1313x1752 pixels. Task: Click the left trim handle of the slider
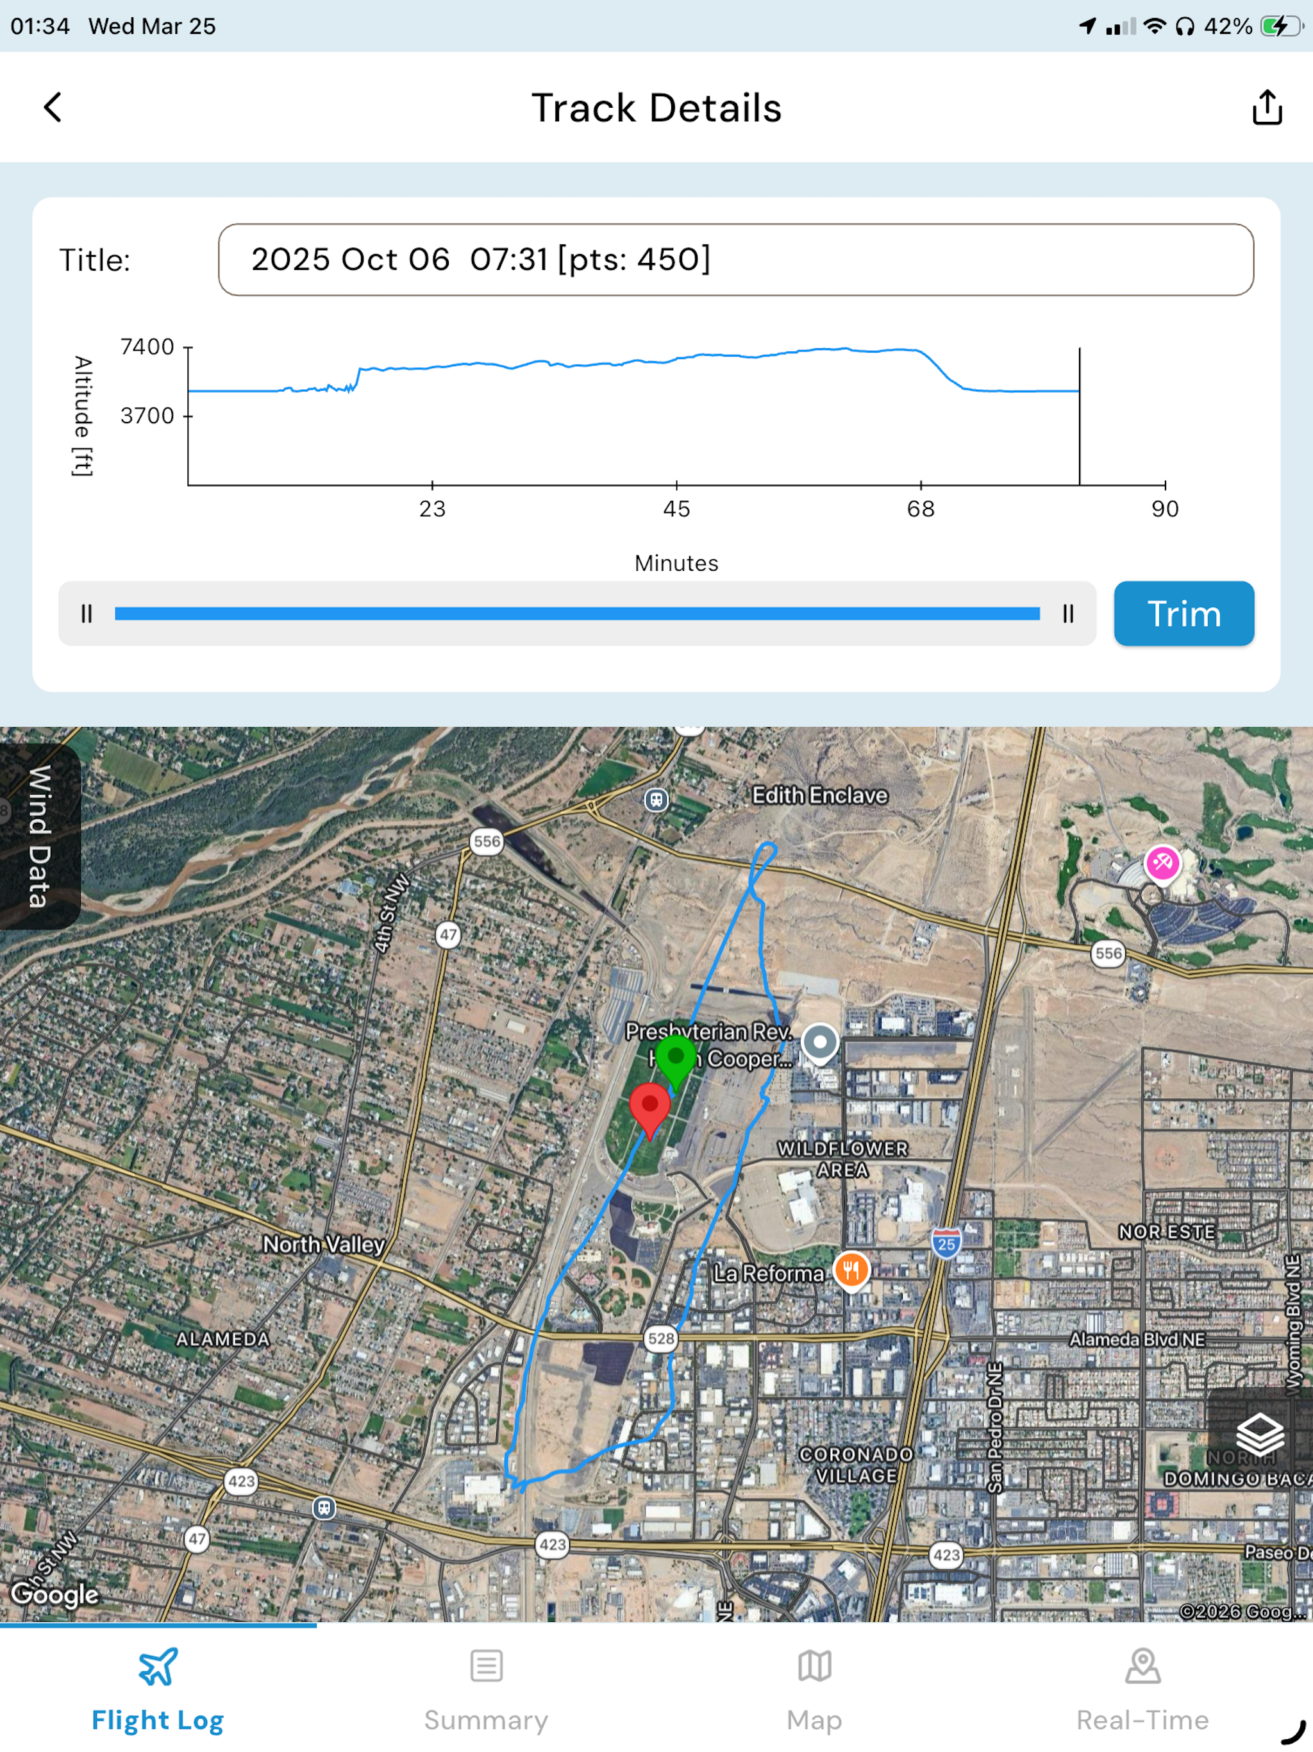click(x=87, y=614)
